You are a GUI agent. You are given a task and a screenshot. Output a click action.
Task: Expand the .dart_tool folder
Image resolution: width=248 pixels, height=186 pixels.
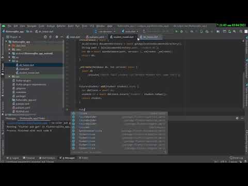click(x=9, y=45)
